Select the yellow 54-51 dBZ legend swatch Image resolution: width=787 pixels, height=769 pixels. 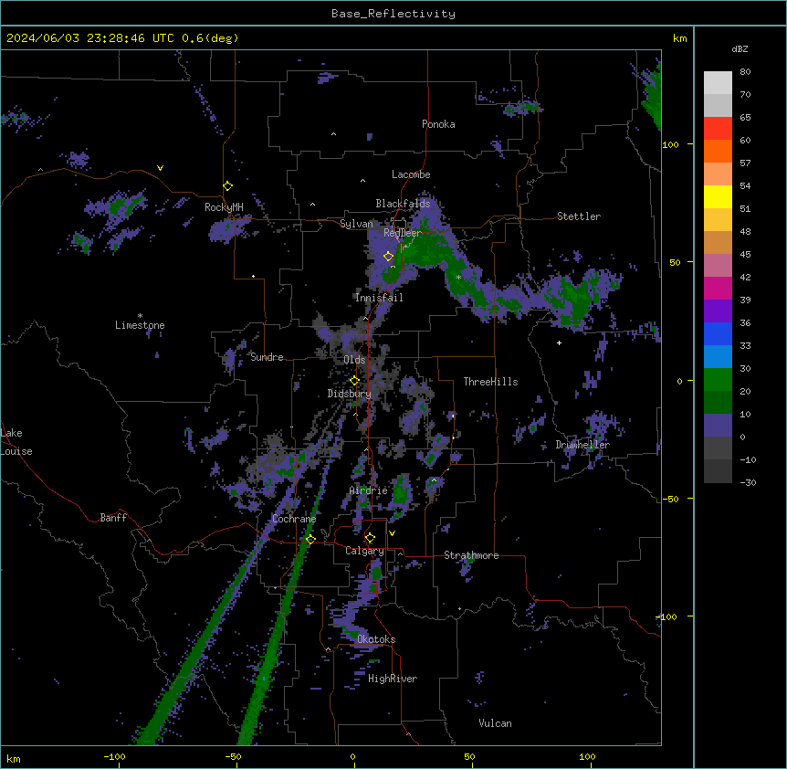point(718,196)
